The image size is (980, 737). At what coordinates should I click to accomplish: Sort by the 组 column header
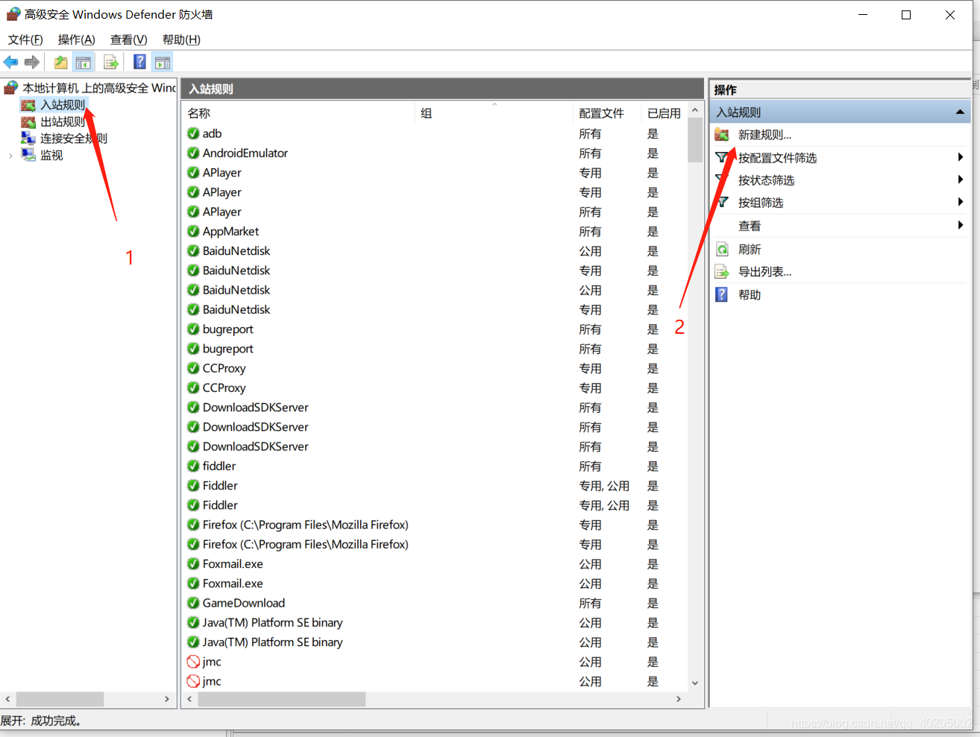[494, 113]
